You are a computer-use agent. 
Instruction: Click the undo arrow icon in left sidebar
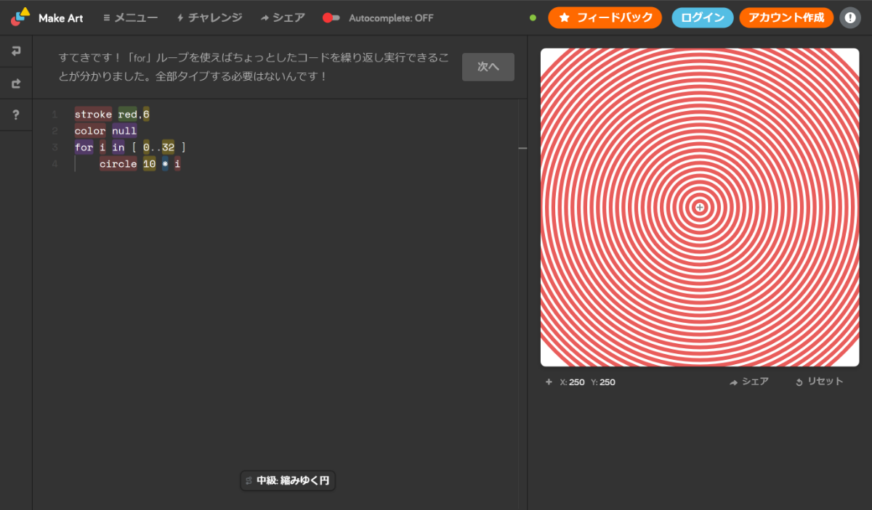(x=16, y=51)
